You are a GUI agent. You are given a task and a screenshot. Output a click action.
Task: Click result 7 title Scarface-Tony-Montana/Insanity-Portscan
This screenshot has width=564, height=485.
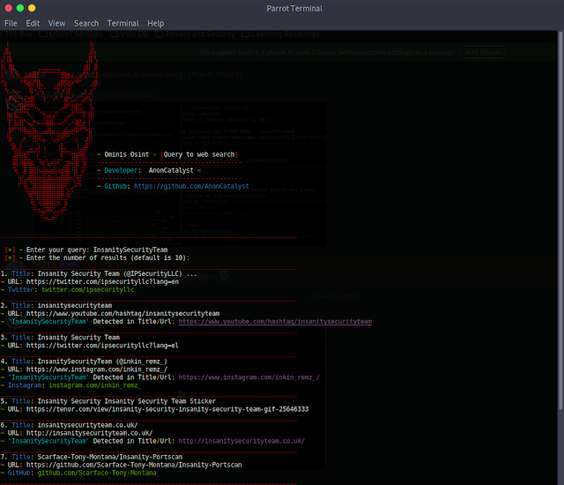pos(109,457)
